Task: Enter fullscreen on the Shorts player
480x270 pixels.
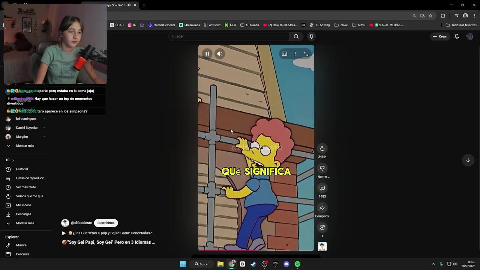Action: point(306,54)
